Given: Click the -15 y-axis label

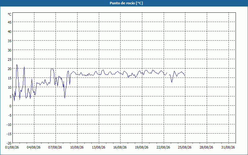Looking at the screenshot, I should coord(9,134).
